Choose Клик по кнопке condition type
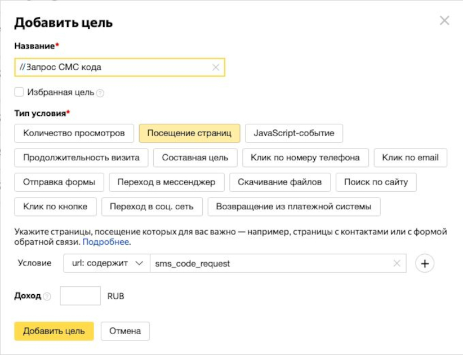The width and height of the screenshot is (463, 355). coord(56,206)
